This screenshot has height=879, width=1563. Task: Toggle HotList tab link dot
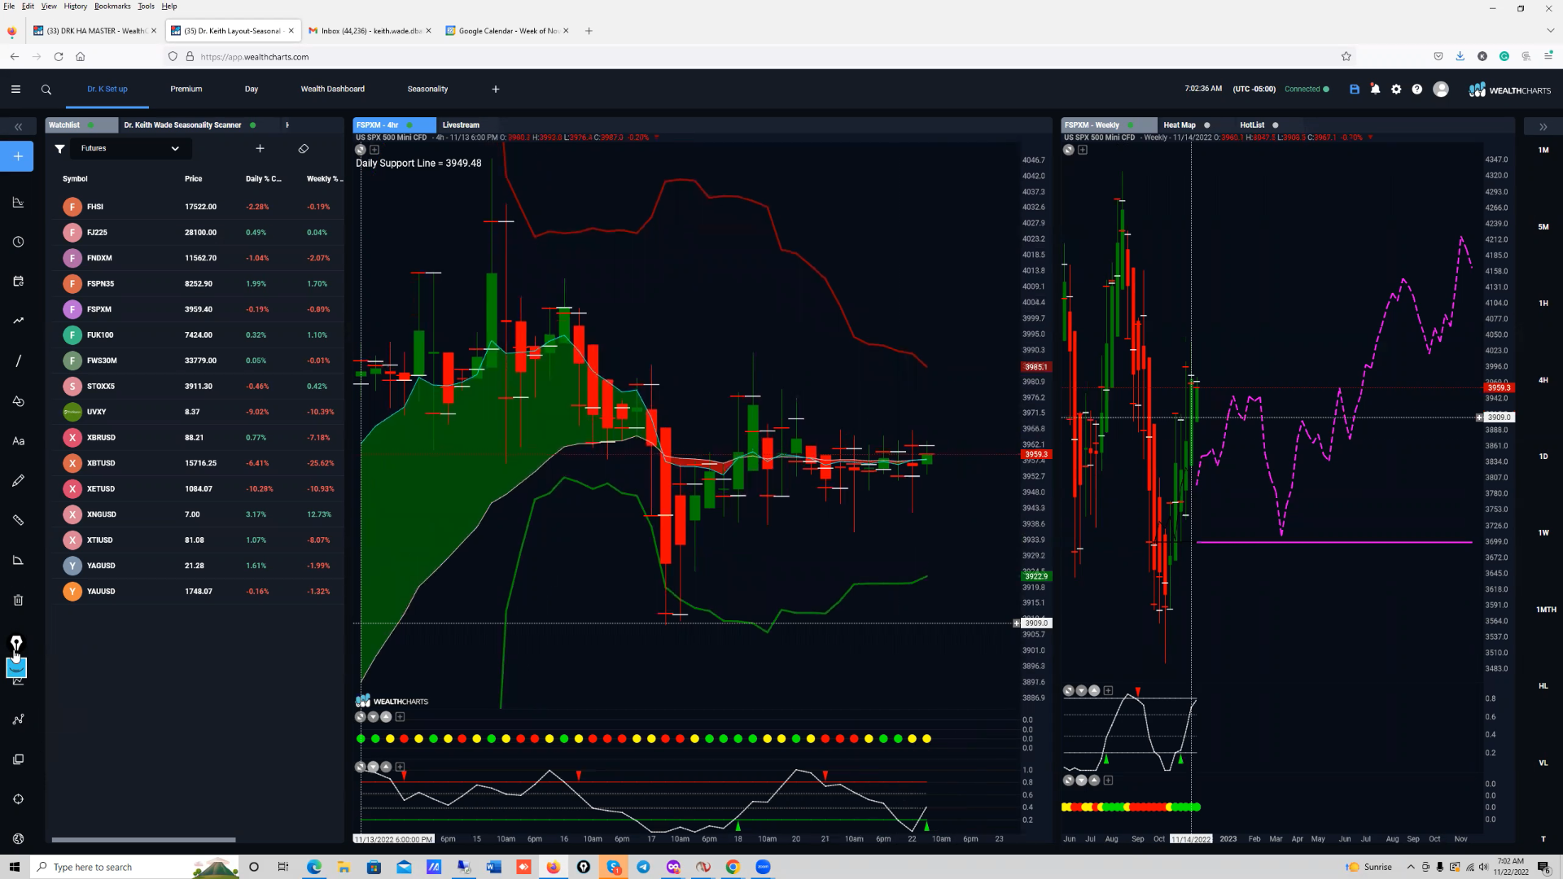[1276, 125]
